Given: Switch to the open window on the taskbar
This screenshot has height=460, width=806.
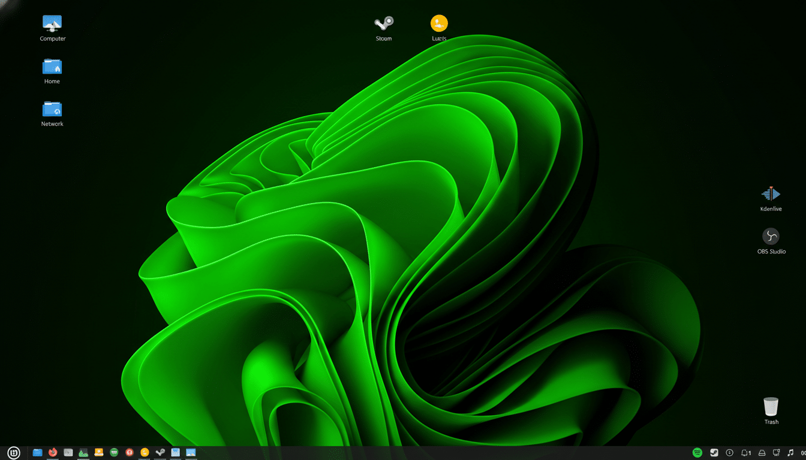Looking at the screenshot, I should pos(190,452).
